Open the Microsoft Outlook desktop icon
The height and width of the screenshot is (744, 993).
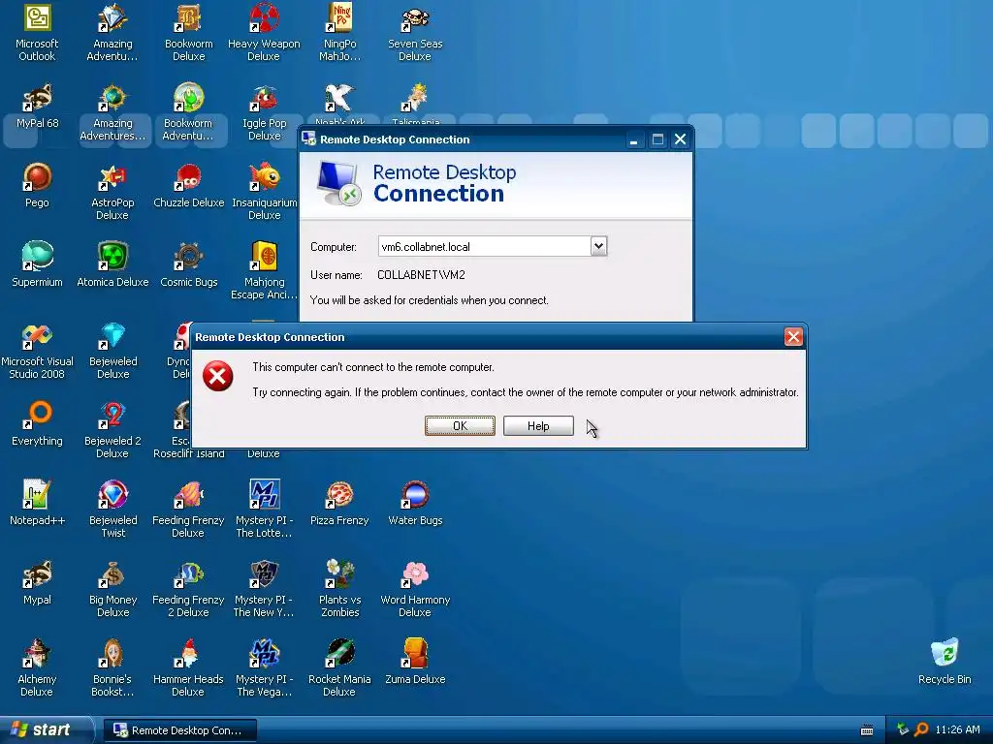click(x=37, y=33)
